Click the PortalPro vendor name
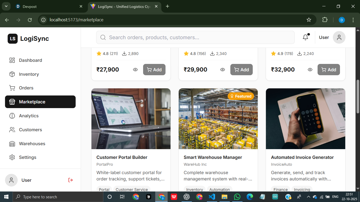Screen dimensions: 360x202 (105, 164)
